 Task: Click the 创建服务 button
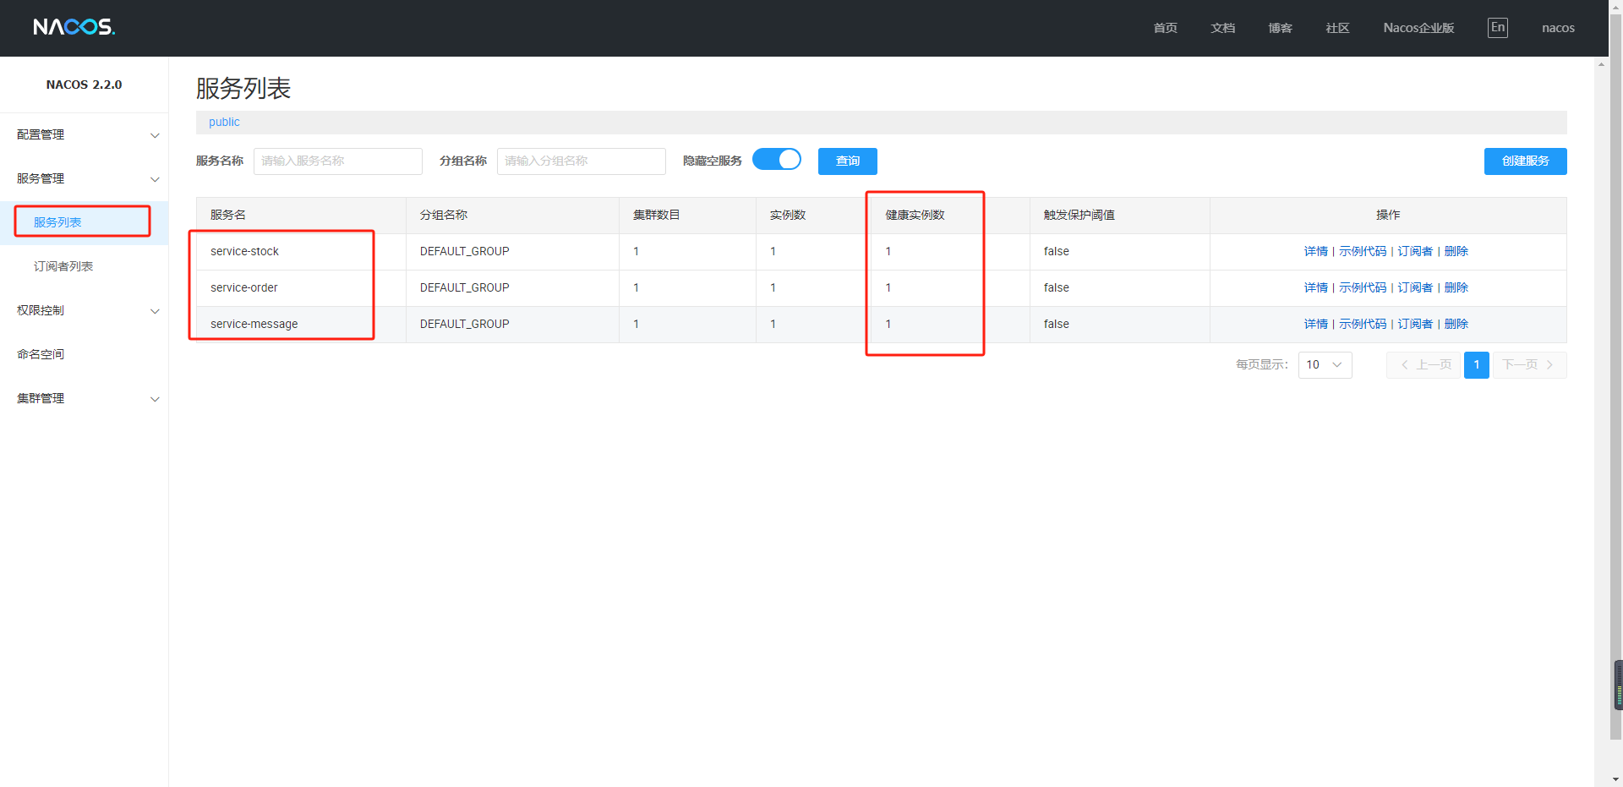(1525, 161)
